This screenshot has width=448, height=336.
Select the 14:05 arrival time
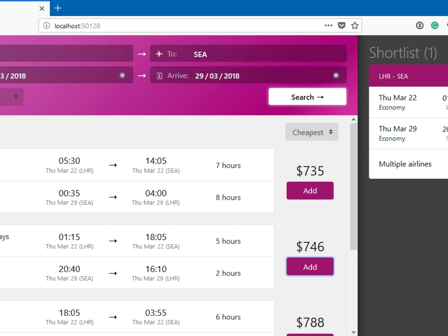click(156, 161)
